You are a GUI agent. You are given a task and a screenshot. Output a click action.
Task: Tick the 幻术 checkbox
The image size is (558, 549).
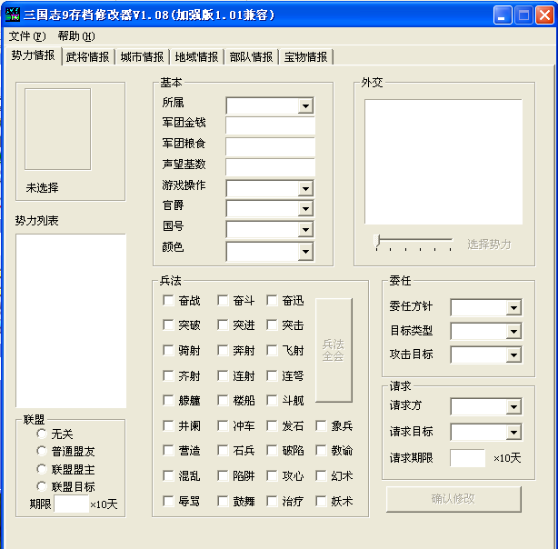click(321, 475)
